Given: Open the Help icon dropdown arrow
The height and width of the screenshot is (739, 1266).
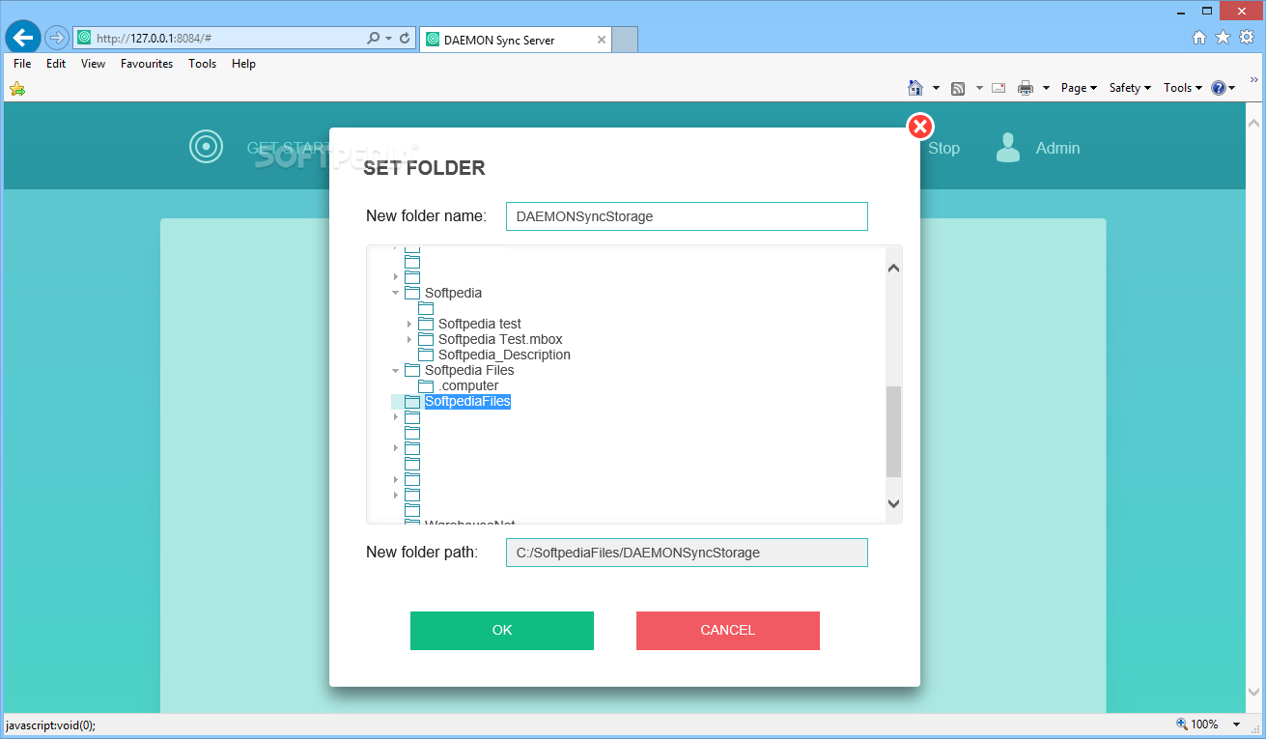Looking at the screenshot, I should 1232,88.
